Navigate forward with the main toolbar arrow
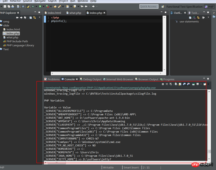This screenshot has width=216, height=170. [x=93, y=6]
